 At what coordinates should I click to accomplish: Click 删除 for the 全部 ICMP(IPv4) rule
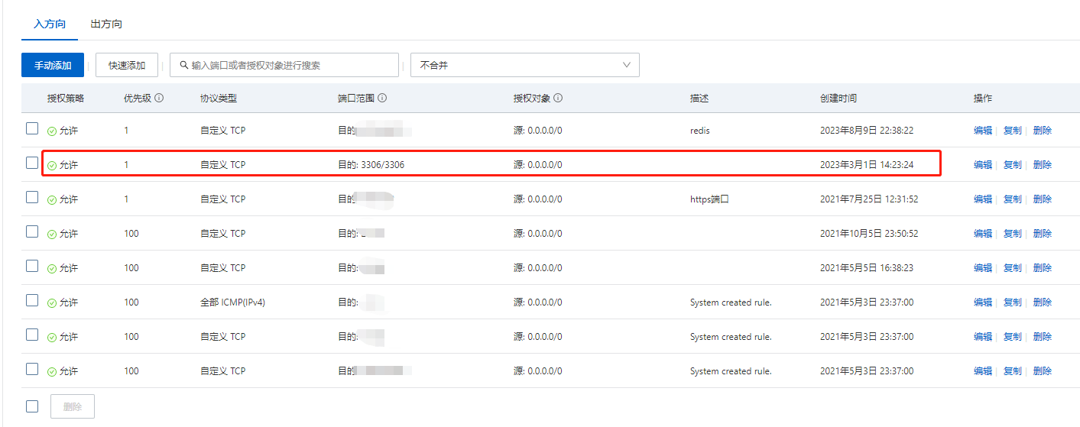[x=1042, y=302]
